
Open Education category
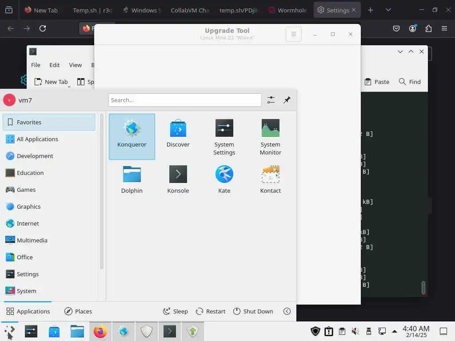pos(49,173)
